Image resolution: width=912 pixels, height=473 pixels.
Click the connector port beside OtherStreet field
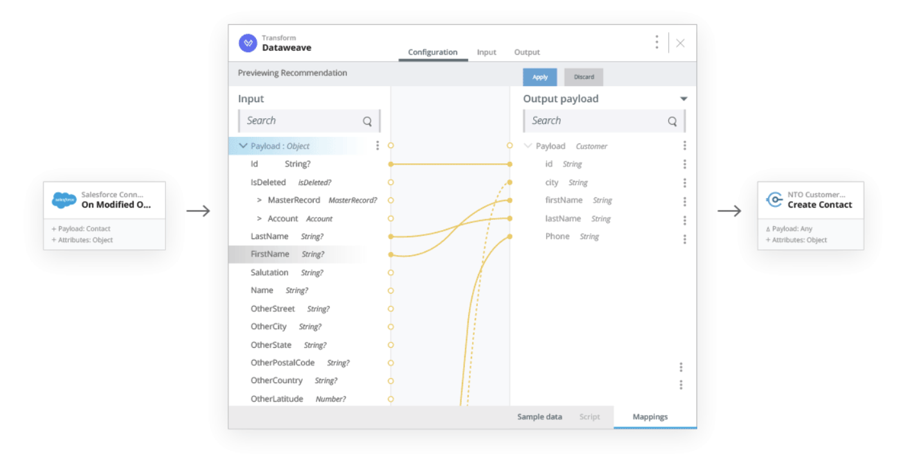390,308
